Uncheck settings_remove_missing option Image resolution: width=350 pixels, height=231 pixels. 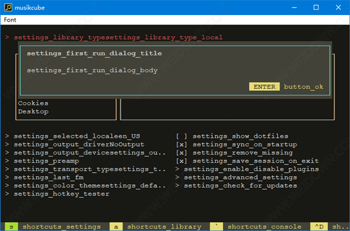coord(181,153)
